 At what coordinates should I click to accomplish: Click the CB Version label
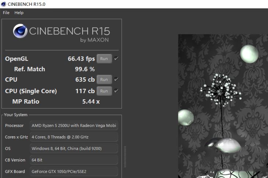pos(15,160)
